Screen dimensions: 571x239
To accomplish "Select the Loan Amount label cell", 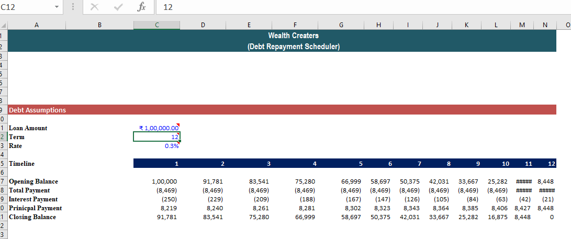I will (x=28, y=128).
